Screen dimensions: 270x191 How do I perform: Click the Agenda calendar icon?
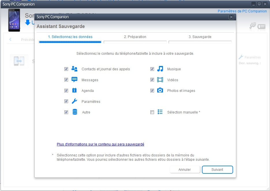pyautogui.click(x=74, y=90)
